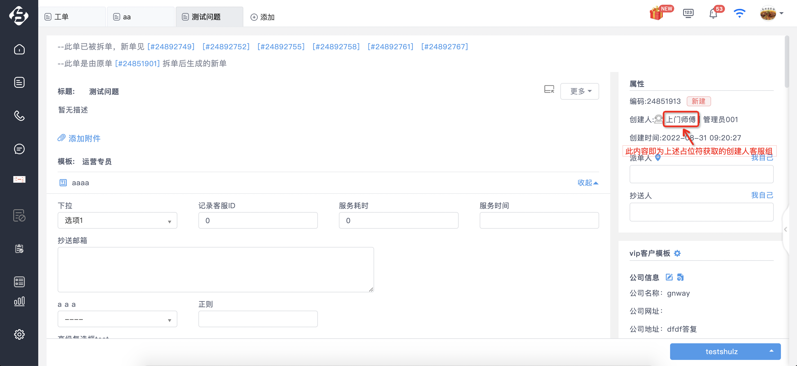Expand the 更多 dropdown
Screen dimensions: 797x366
pyautogui.click(x=579, y=91)
